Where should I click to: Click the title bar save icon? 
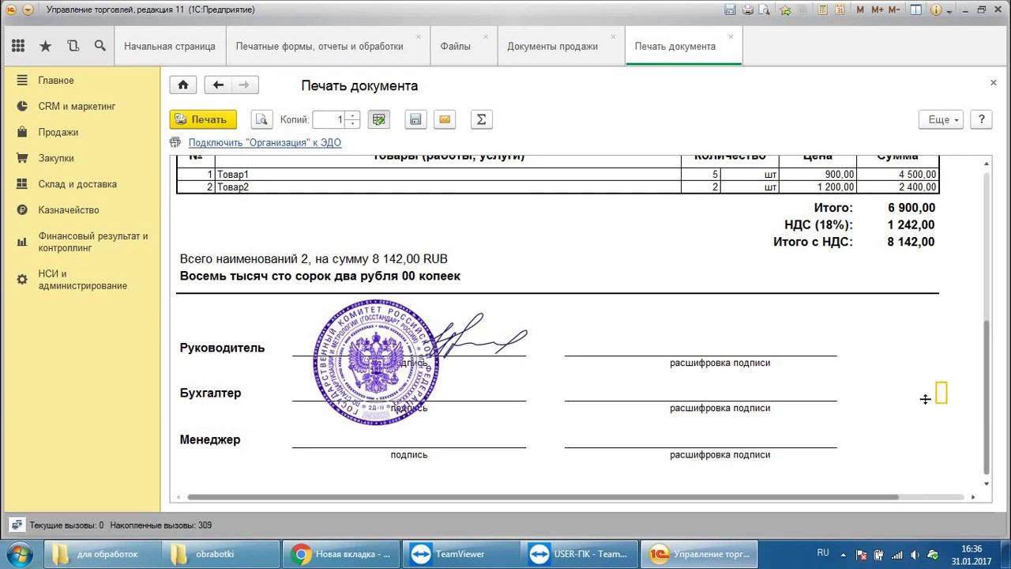pyautogui.click(x=731, y=10)
